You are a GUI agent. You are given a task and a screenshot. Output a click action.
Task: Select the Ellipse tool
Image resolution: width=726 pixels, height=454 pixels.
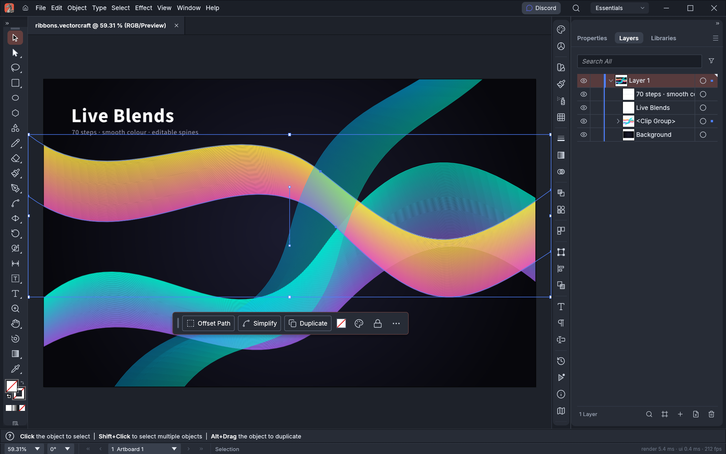[15, 98]
